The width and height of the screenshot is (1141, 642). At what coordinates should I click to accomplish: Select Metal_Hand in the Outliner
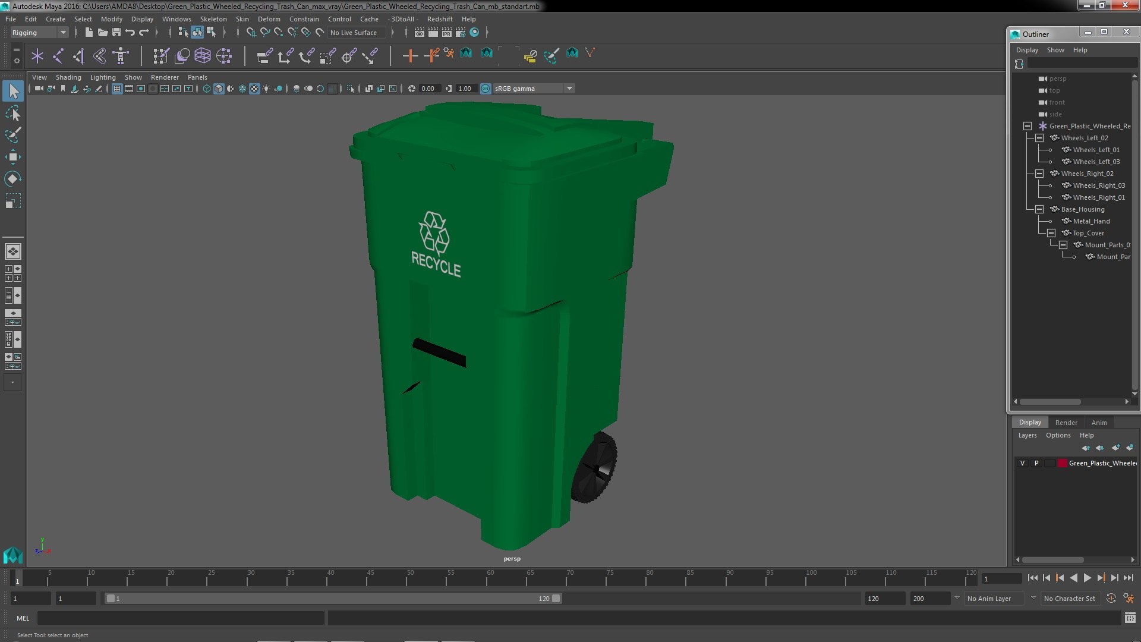click(x=1091, y=221)
